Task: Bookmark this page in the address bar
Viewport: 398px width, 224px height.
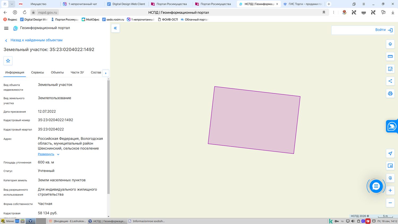Action: (x=324, y=12)
